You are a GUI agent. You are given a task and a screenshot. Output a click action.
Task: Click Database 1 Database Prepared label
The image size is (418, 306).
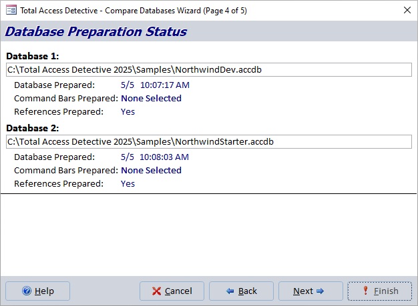[54, 85]
